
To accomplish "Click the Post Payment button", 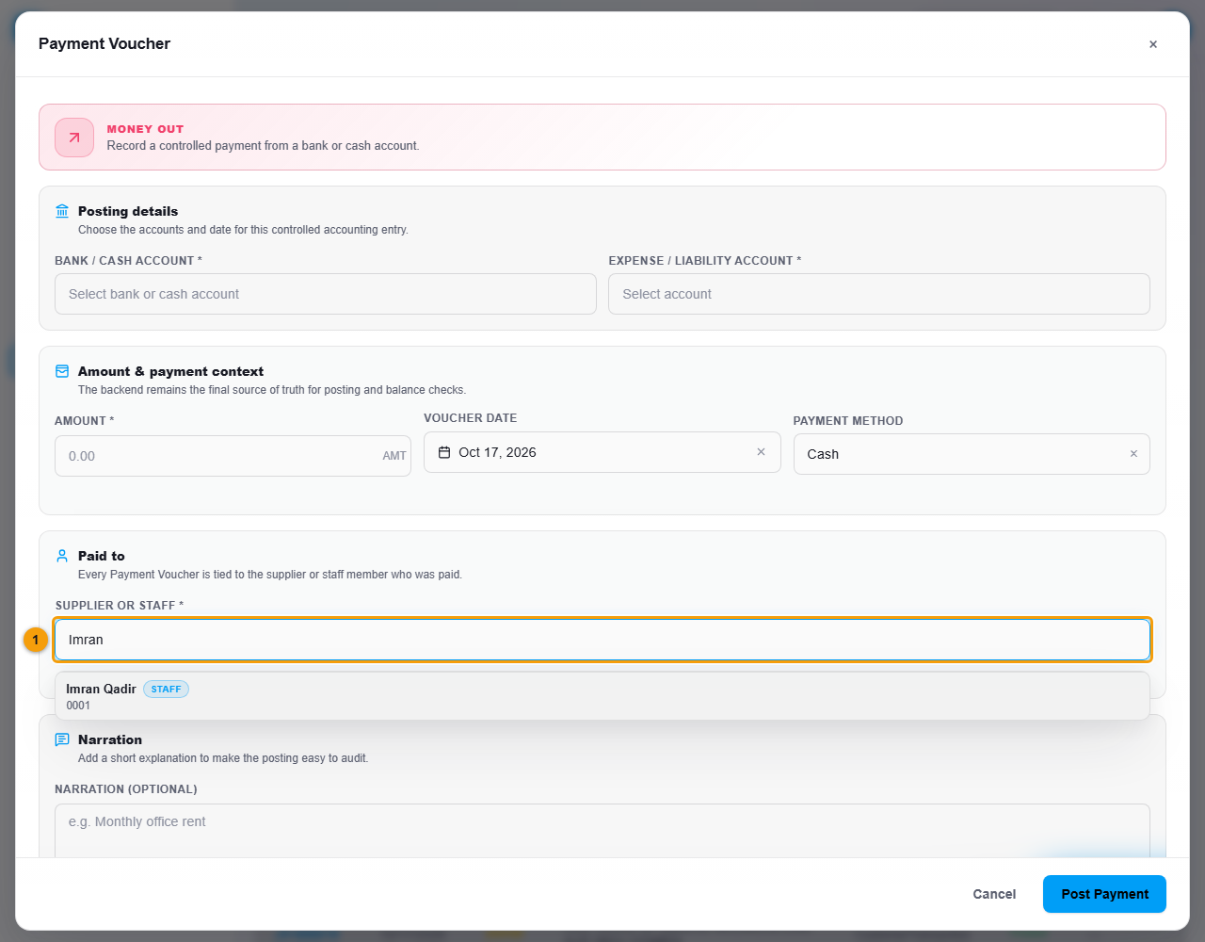I will (x=1104, y=894).
